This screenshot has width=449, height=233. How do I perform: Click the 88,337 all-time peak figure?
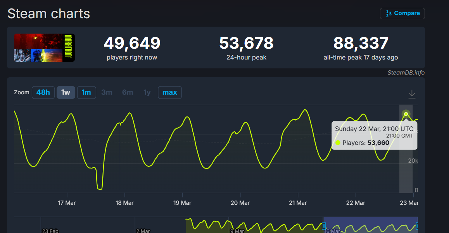tap(361, 43)
